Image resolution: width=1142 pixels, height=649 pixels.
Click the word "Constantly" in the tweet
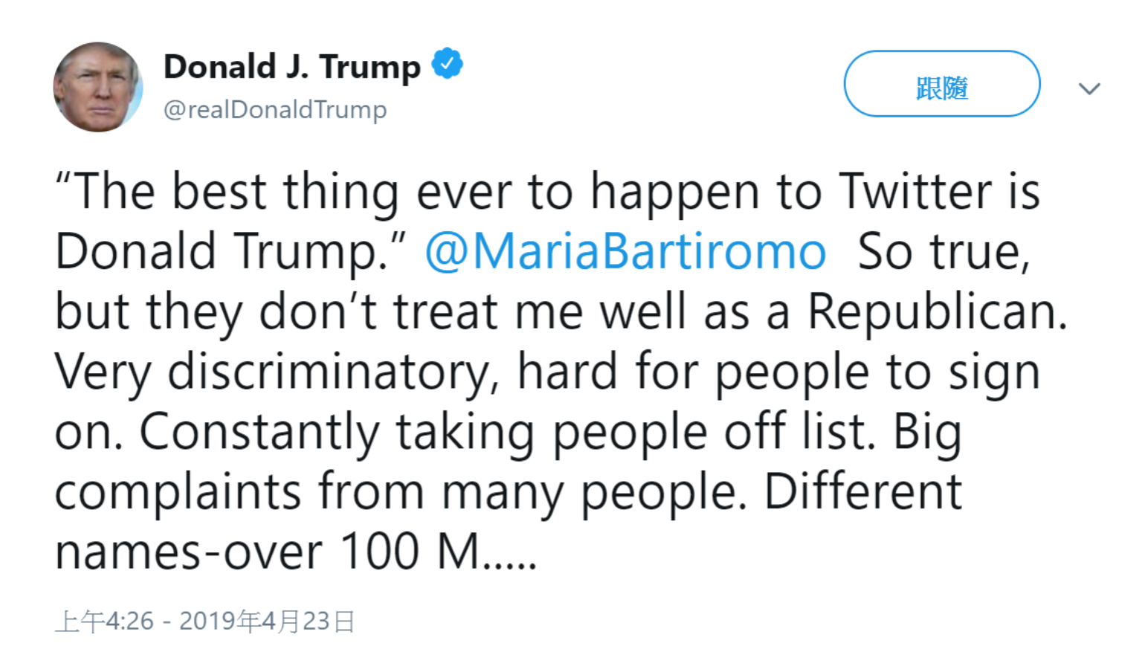click(x=260, y=432)
